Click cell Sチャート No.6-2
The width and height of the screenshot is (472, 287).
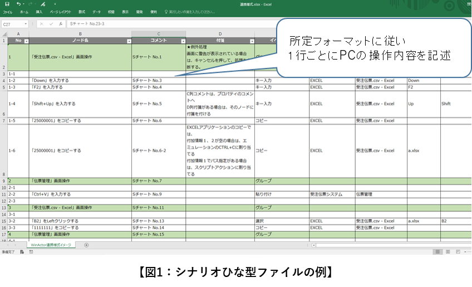point(159,151)
